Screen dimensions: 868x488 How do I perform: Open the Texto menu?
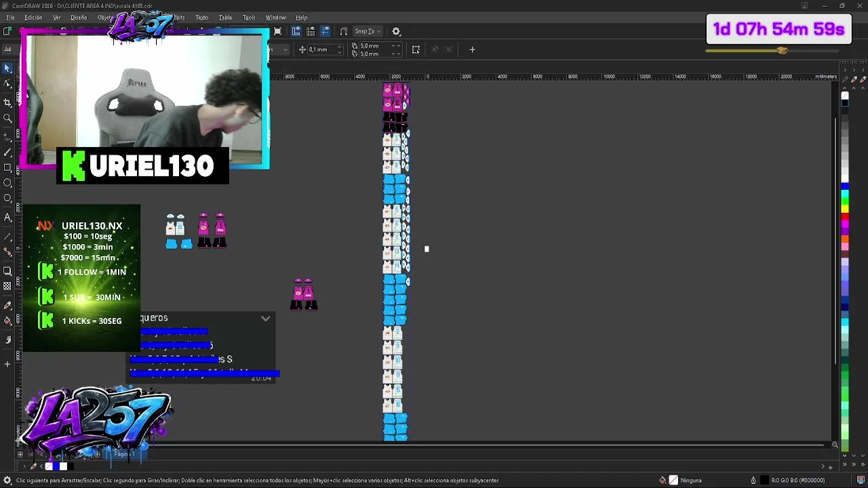pos(202,18)
